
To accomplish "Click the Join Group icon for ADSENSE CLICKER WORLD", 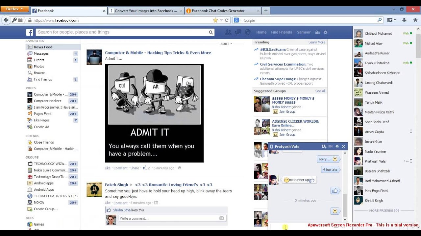I will point(275,134).
